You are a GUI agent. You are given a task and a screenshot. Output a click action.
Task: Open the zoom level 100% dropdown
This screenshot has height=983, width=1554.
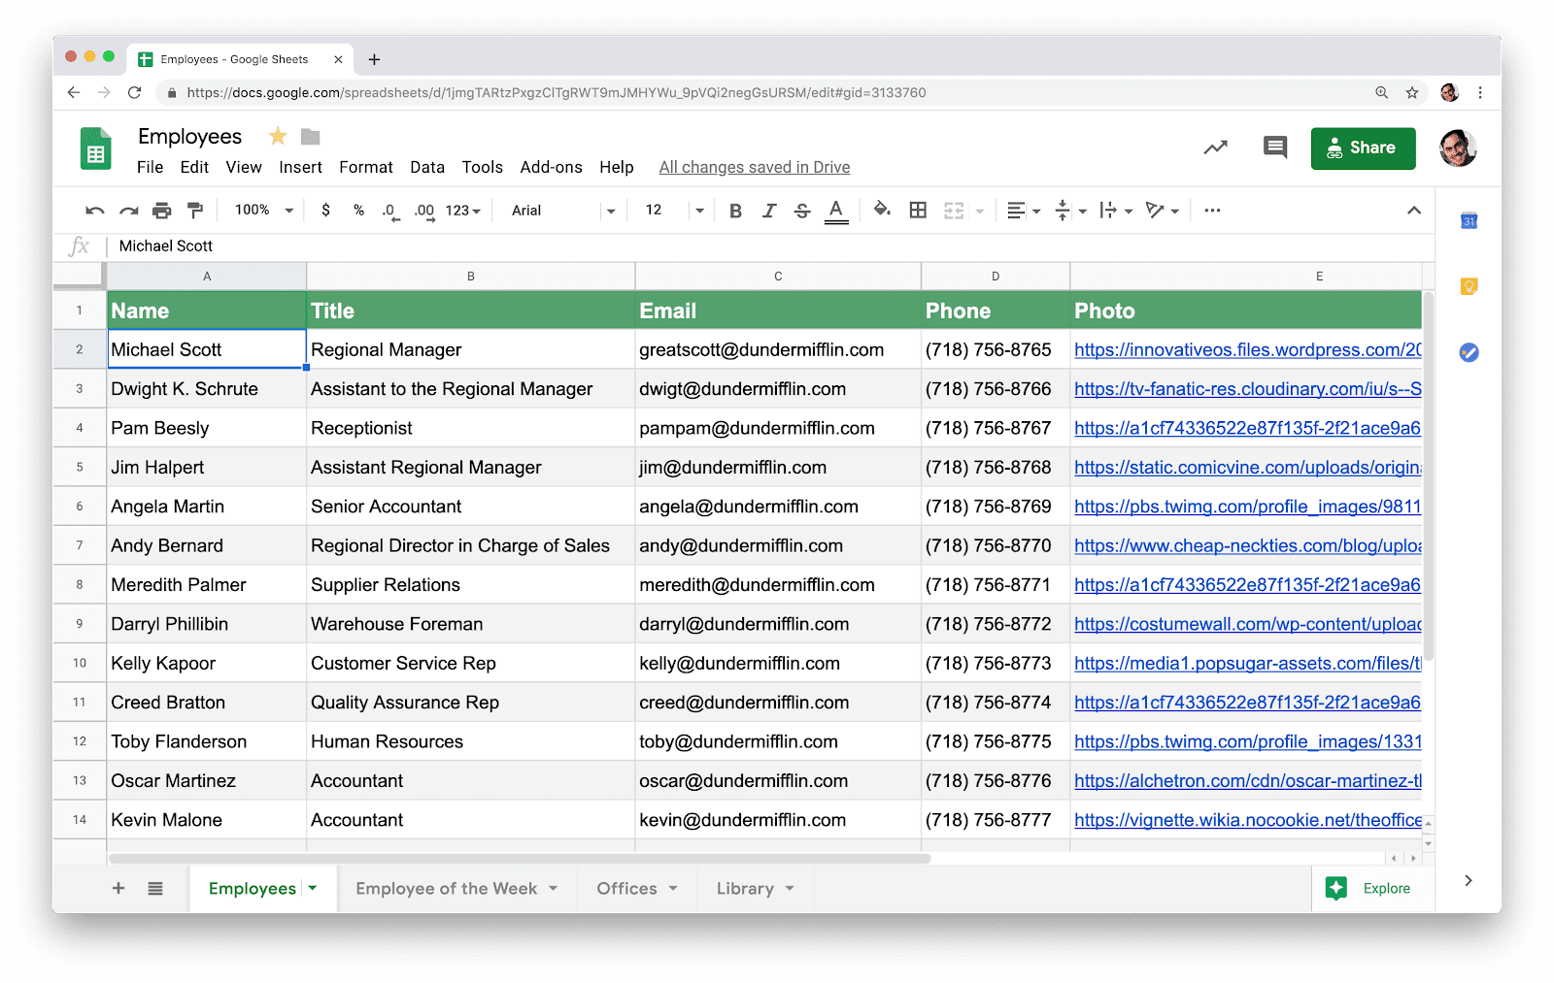(263, 211)
